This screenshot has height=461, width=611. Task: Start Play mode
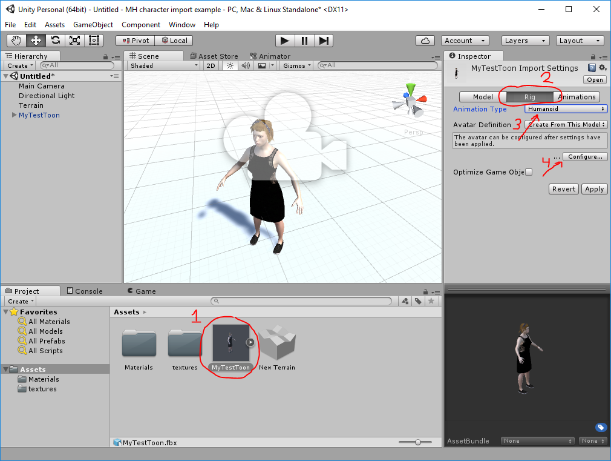pos(285,41)
